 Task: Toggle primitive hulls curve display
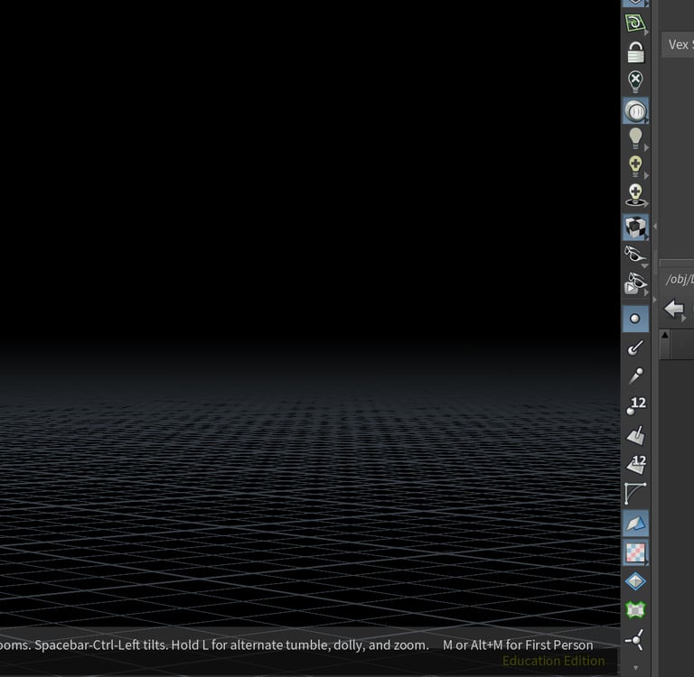635,494
